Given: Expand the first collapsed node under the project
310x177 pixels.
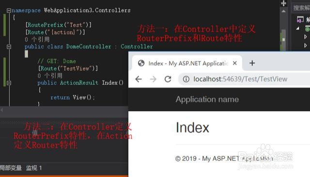Looking at the screenshot, I should click(x=306, y=37).
